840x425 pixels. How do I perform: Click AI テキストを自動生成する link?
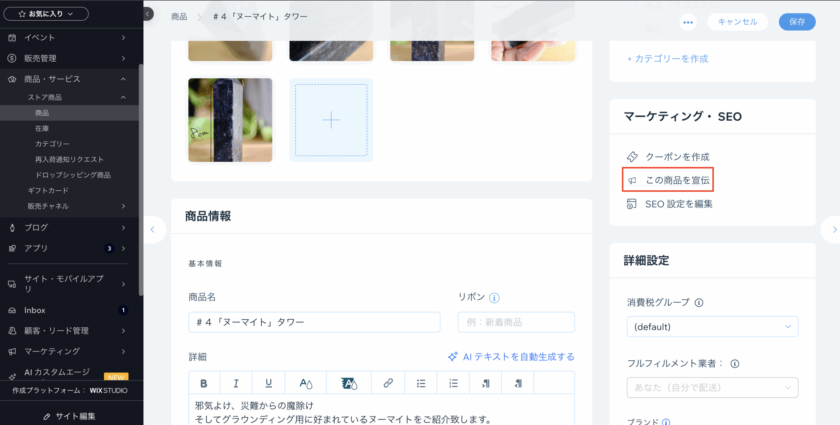(511, 357)
